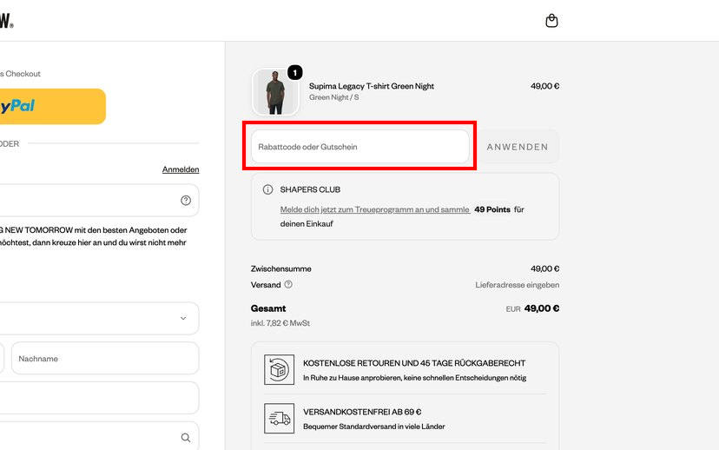
Task: Open the Treueprogramm sign-up link
Action: (x=375, y=209)
